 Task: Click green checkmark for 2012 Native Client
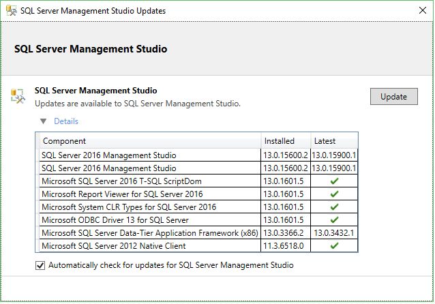point(334,245)
